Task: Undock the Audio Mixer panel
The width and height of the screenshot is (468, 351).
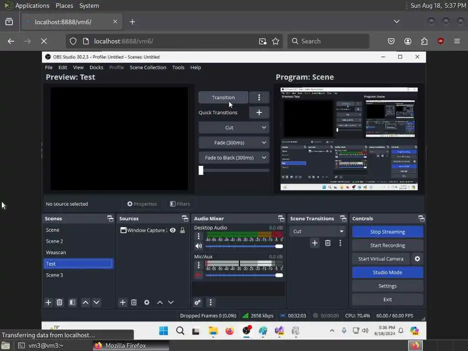Action: point(281,218)
